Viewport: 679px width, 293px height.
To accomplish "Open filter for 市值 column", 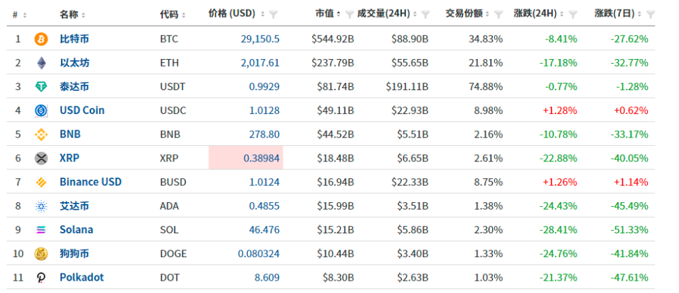I will click(349, 14).
